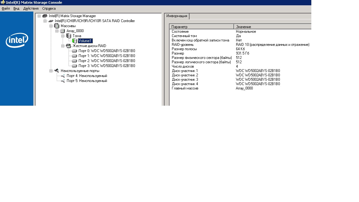Click the SATA RAID Controller icon
Viewport: 359px width, 202px height.
pos(51,21)
